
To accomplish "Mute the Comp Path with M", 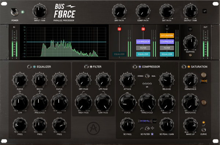I will [x=143, y=29].
